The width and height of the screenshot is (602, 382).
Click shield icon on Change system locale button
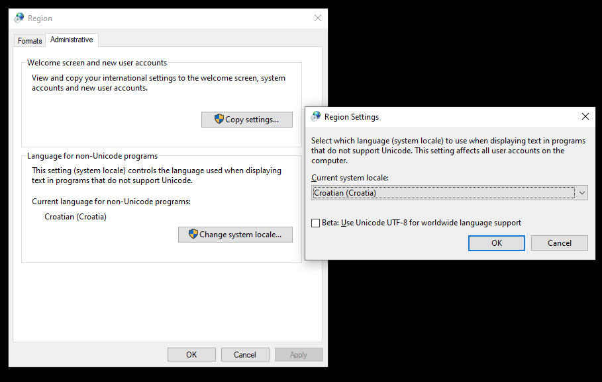pyautogui.click(x=193, y=234)
